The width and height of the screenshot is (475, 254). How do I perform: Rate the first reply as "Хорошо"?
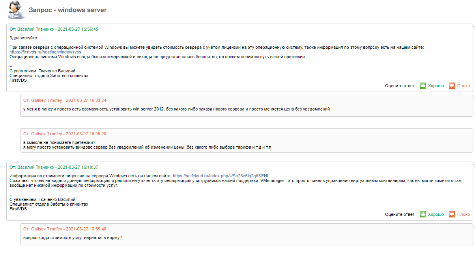tap(436, 86)
